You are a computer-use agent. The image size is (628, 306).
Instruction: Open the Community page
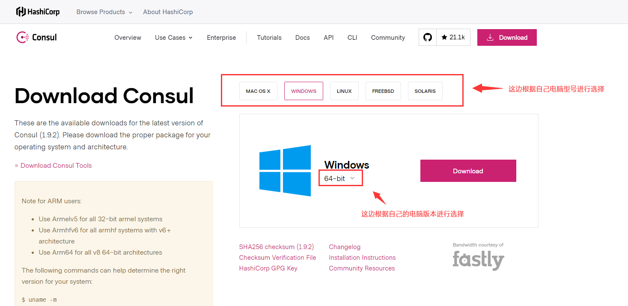point(388,38)
